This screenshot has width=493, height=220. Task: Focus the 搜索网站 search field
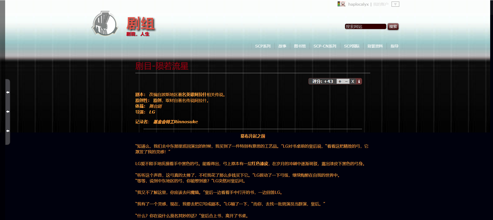click(365, 26)
